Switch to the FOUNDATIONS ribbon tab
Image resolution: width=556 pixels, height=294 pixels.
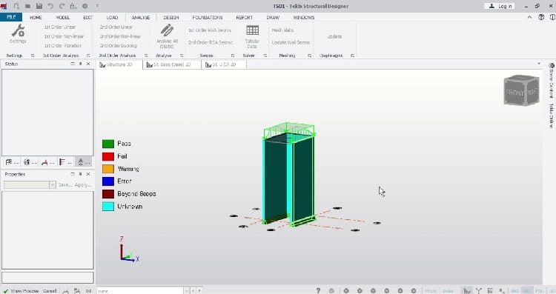(x=208, y=17)
